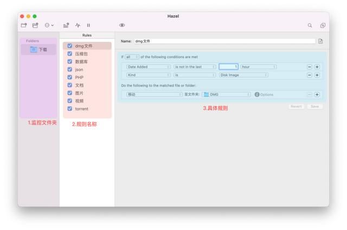This screenshot has height=230, width=347.
Task: Click the Save button
Action: 314,107
